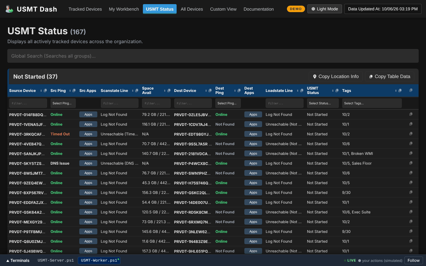426x266 pixels.
Task: Open the Select Tags dropdown
Action: pyautogui.click(x=372, y=103)
